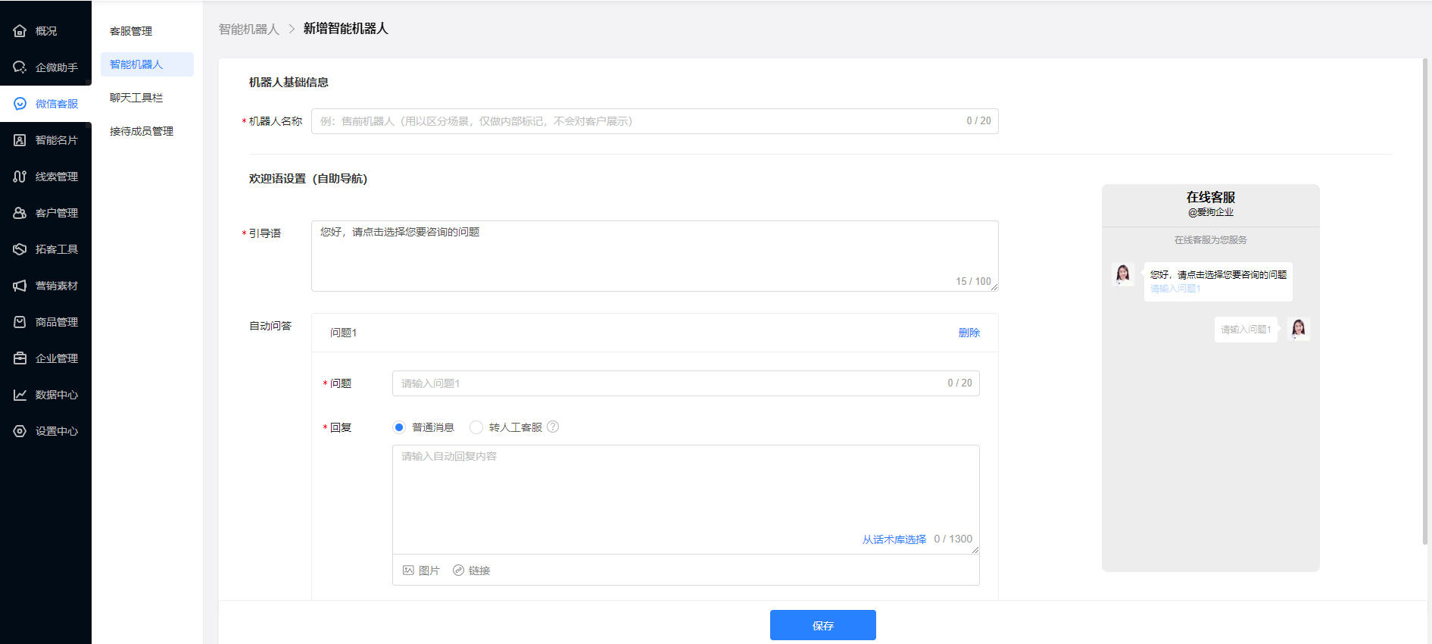
Task: Click the 概况 home icon in sidebar
Action: coord(20,31)
